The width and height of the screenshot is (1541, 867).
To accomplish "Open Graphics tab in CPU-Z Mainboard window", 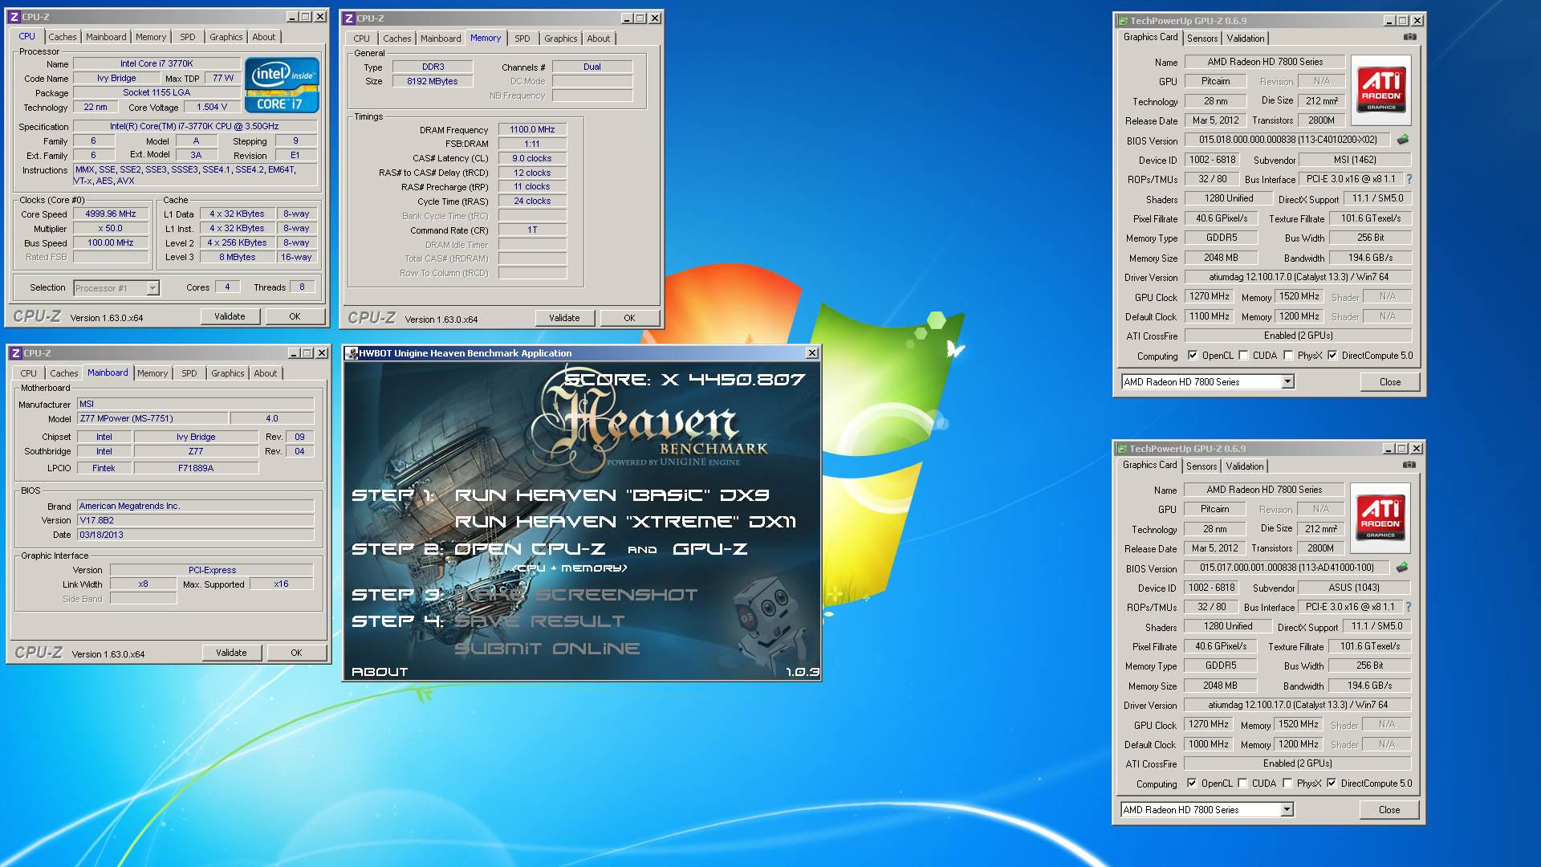I will [x=228, y=373].
